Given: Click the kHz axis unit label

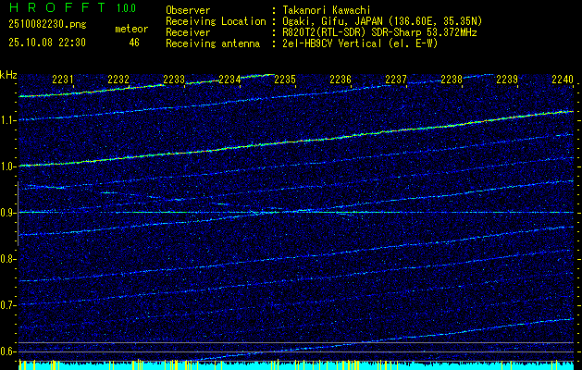Looking at the screenshot, I should pos(8,74).
